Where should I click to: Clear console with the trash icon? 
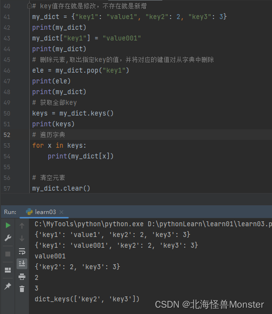point(22,289)
